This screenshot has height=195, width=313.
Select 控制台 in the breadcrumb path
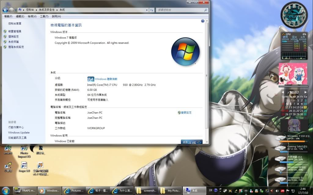(x=30, y=10)
